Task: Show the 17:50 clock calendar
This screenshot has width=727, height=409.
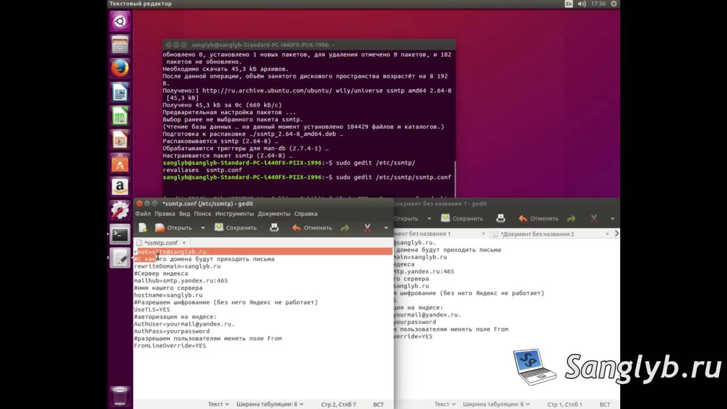Action: (598, 3)
